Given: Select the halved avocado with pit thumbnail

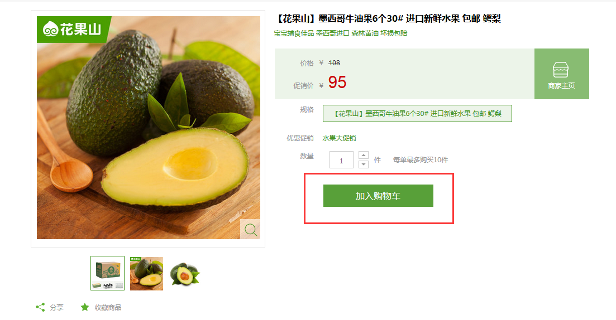Looking at the screenshot, I should [x=185, y=273].
